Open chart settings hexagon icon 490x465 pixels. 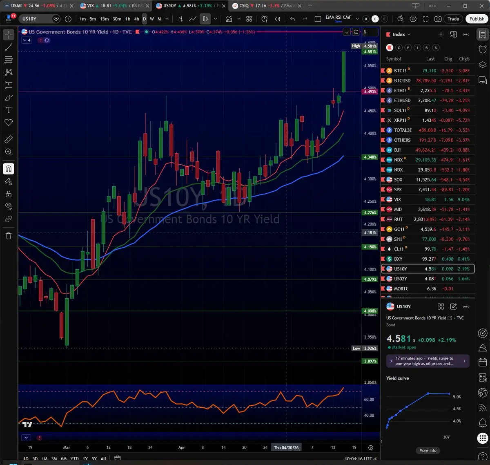[413, 19]
